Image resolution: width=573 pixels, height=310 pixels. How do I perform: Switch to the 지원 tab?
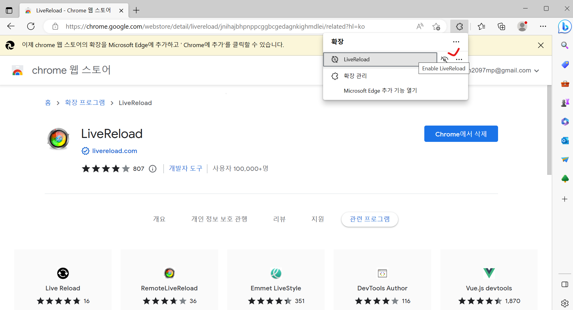pyautogui.click(x=318, y=219)
